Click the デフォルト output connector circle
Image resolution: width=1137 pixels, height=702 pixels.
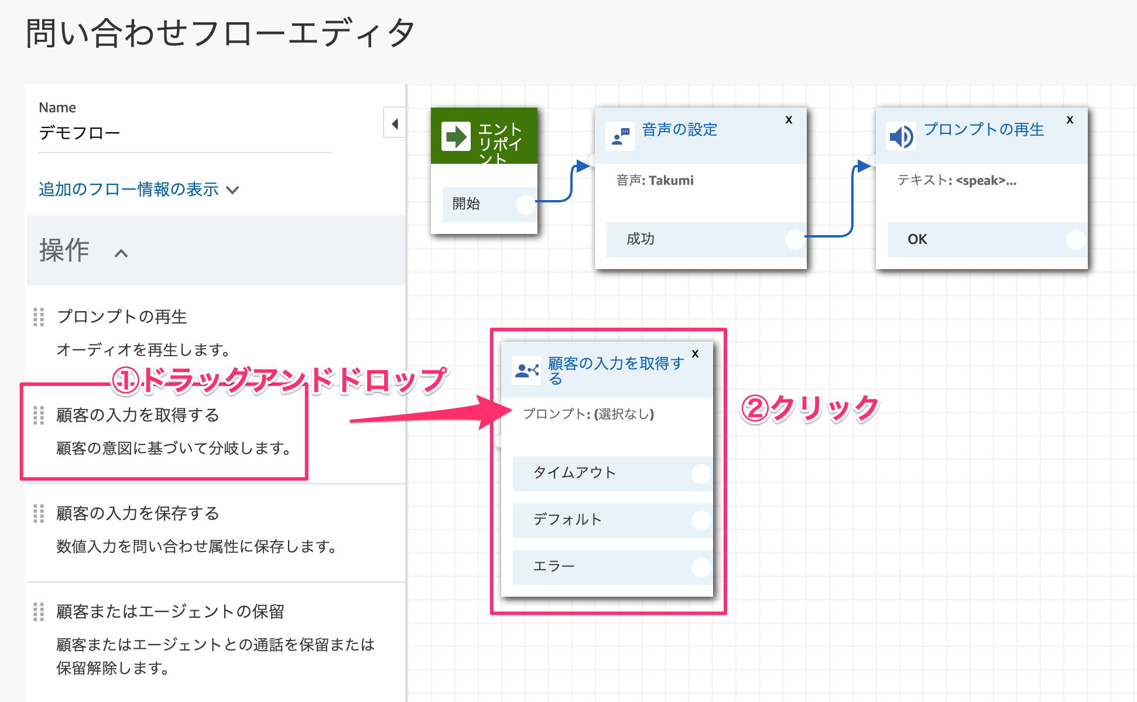[701, 520]
